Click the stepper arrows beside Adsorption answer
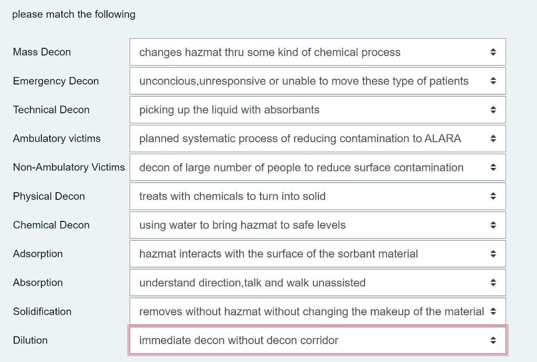 (493, 253)
